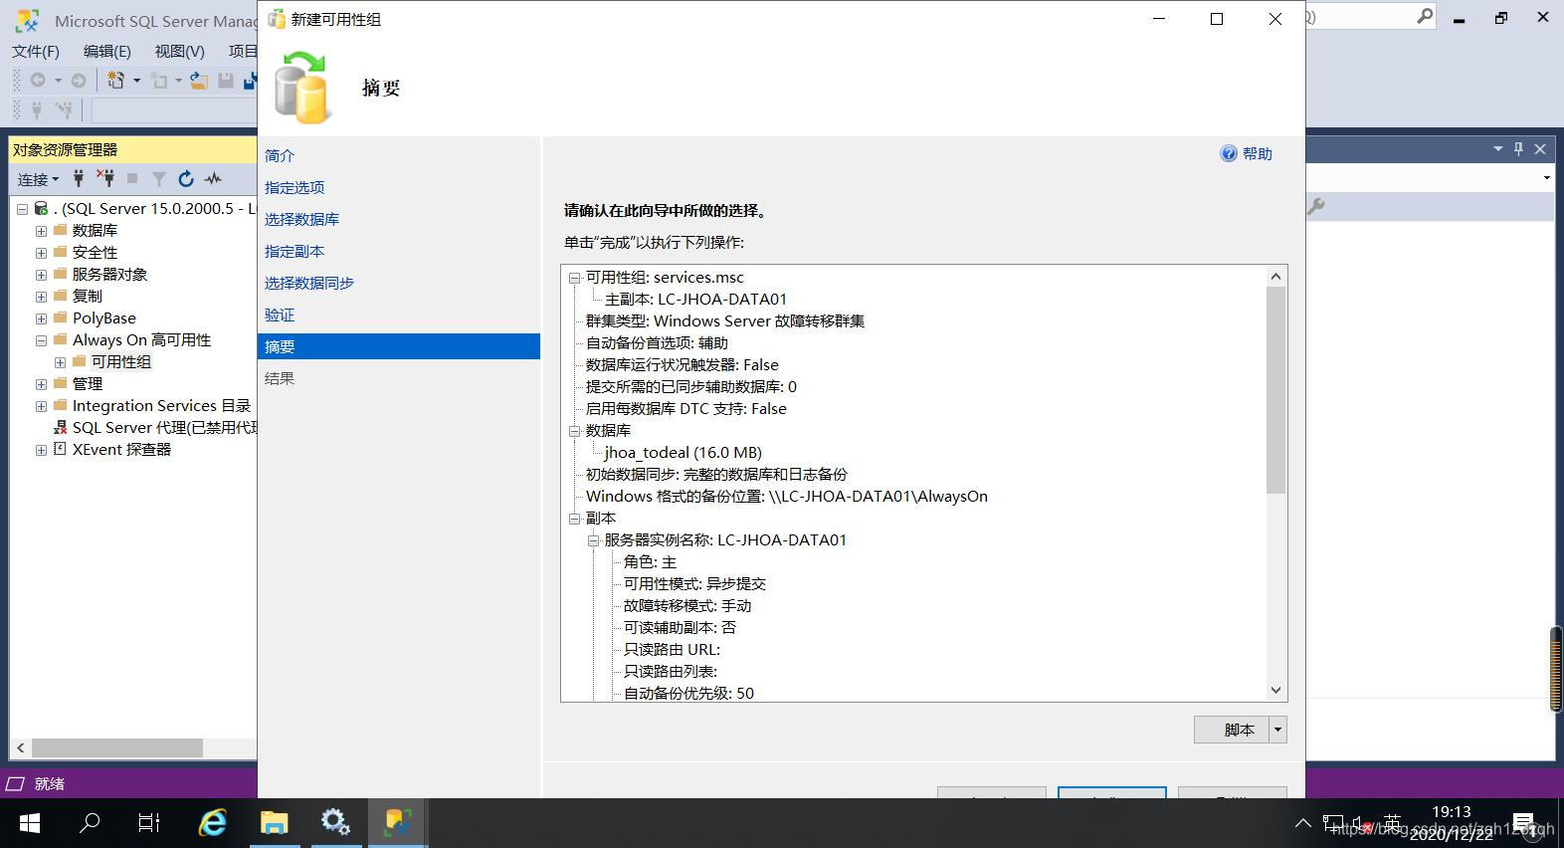This screenshot has height=848, width=1564.
Task: Open the notification center icon in system tray
Action: (x=1523, y=823)
